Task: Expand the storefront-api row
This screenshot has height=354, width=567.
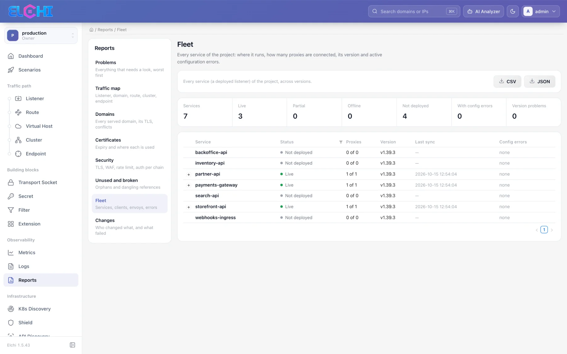Action: click(189, 207)
